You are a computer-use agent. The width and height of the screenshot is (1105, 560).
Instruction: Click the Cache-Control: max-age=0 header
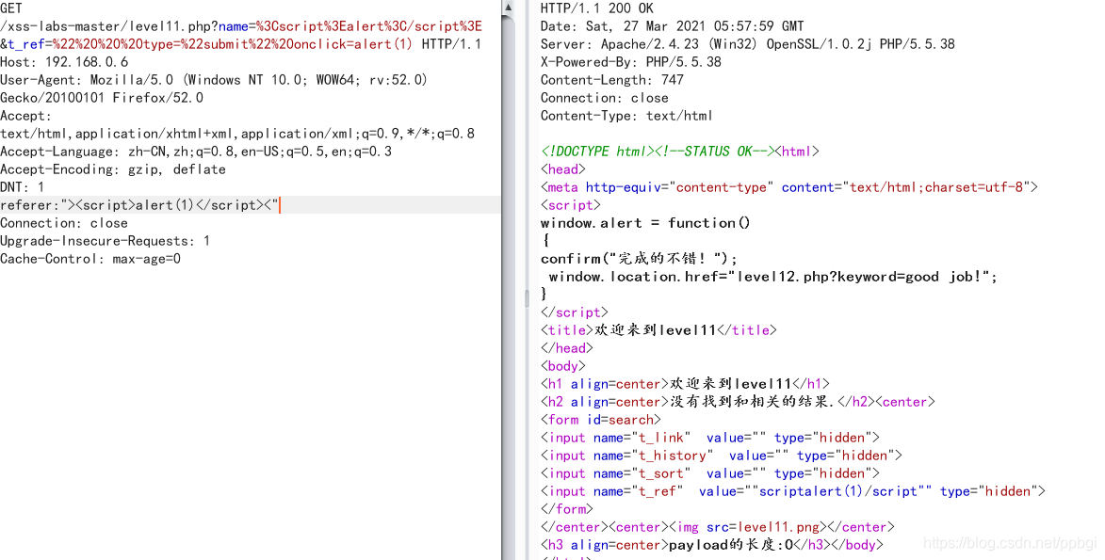pyautogui.click(x=90, y=259)
